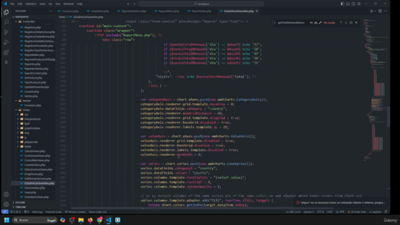Screen dimensions: 400x225
Task: Open File Explorer from the taskbar
Action: point(81,220)
